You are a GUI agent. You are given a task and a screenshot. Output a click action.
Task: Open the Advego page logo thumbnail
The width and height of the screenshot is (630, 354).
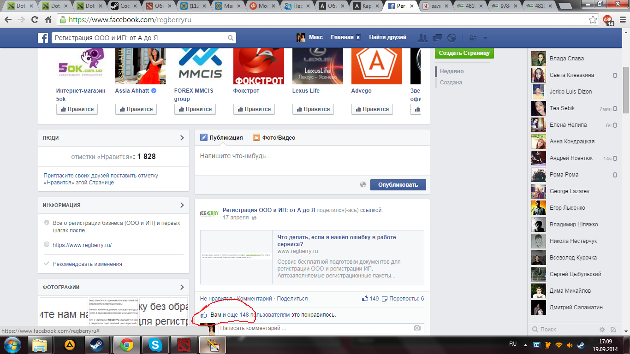coord(377,65)
